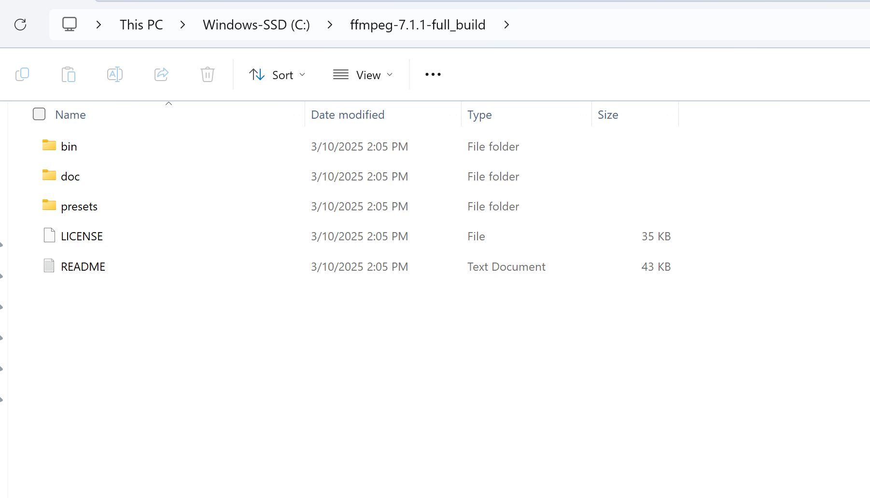
Task: Click the Delete icon on the toolbar
Action: 207,74
